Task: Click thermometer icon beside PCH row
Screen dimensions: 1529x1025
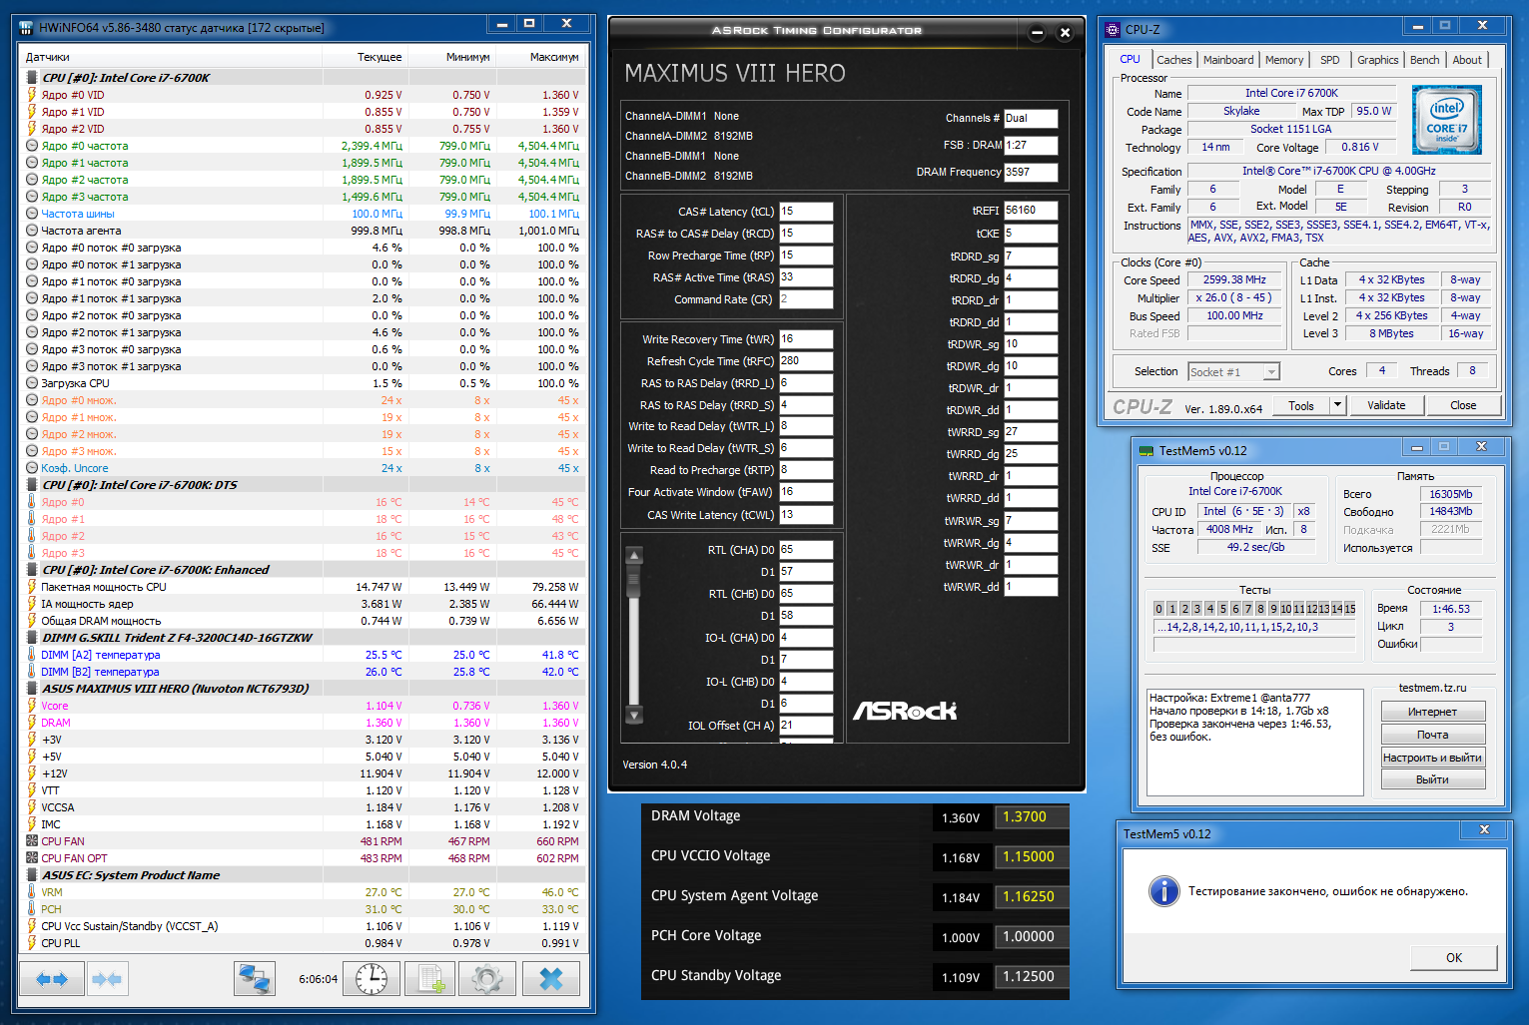Action: click(32, 909)
